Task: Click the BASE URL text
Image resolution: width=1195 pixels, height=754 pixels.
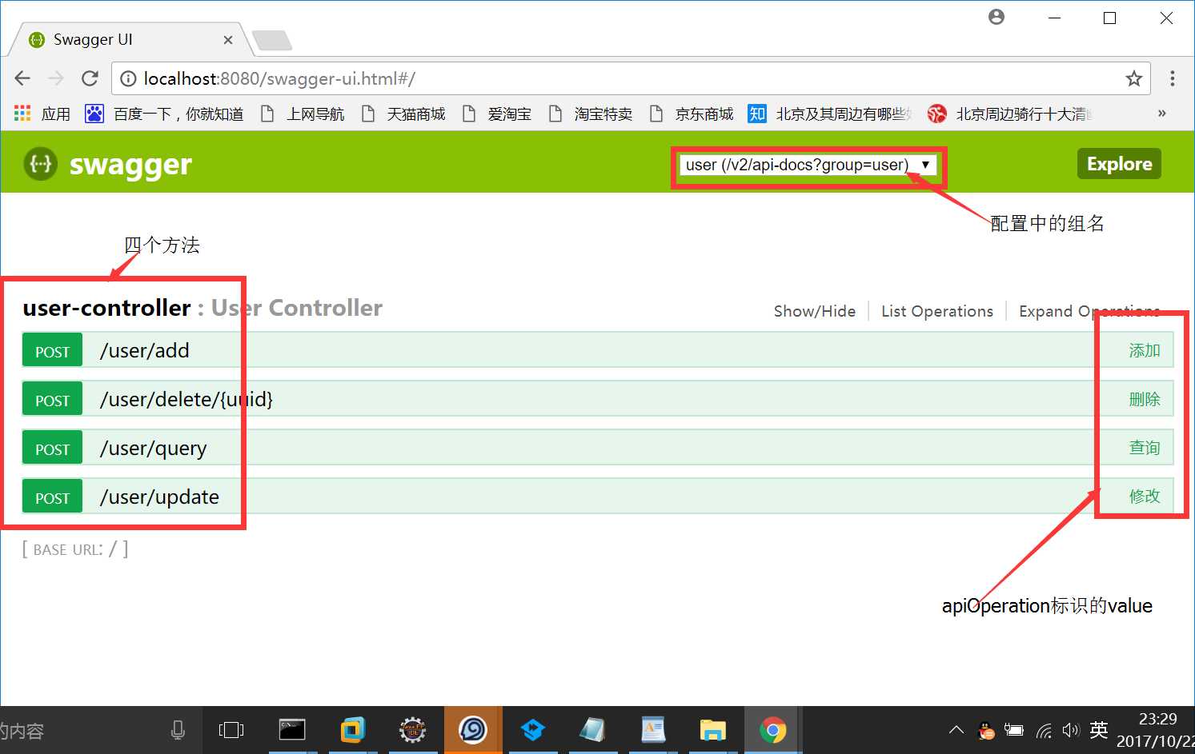Action: pyautogui.click(x=75, y=549)
